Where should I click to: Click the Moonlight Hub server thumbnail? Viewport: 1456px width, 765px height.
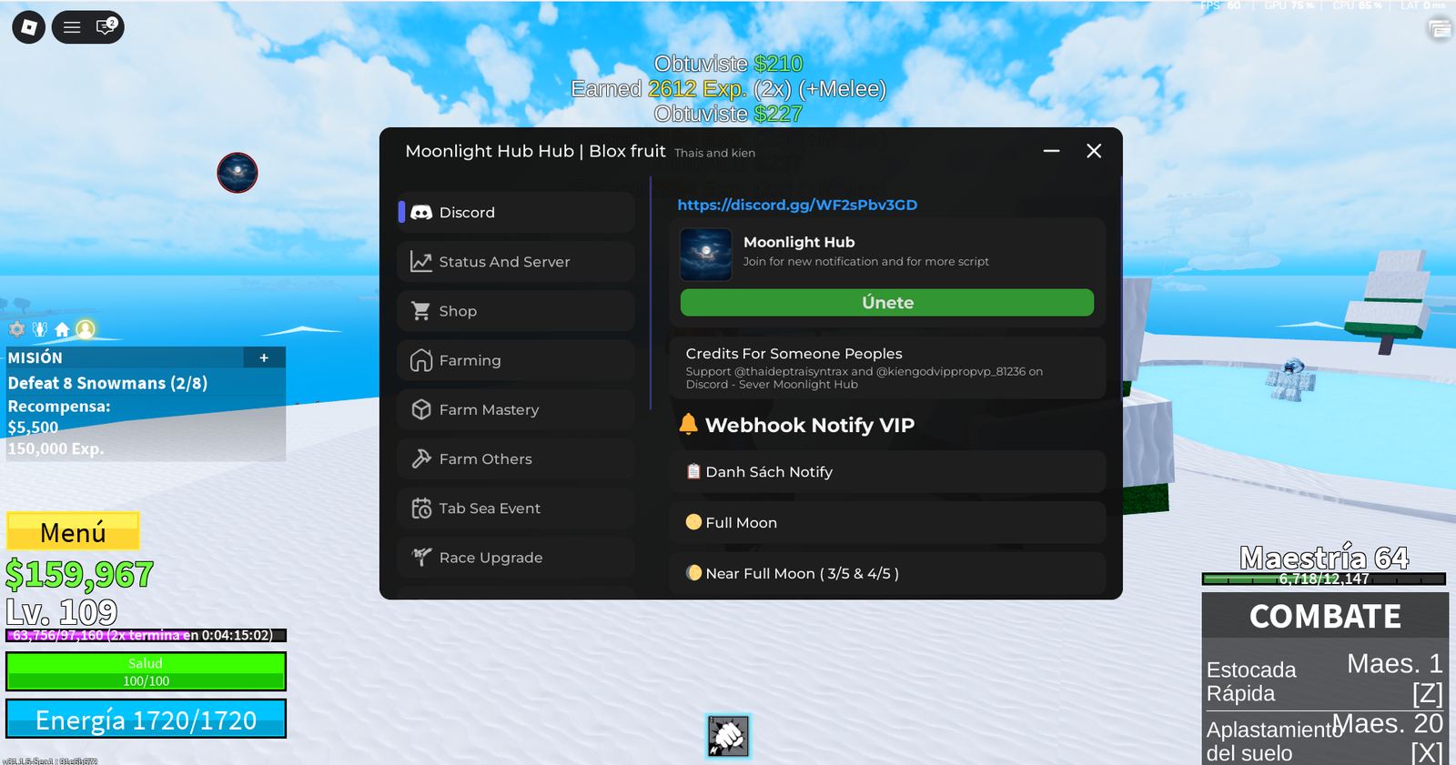pos(706,255)
